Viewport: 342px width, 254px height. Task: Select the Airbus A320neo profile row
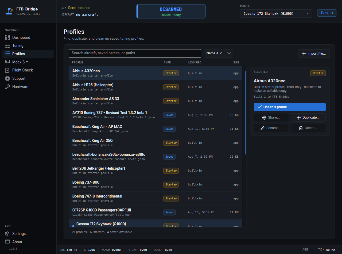pos(156,73)
